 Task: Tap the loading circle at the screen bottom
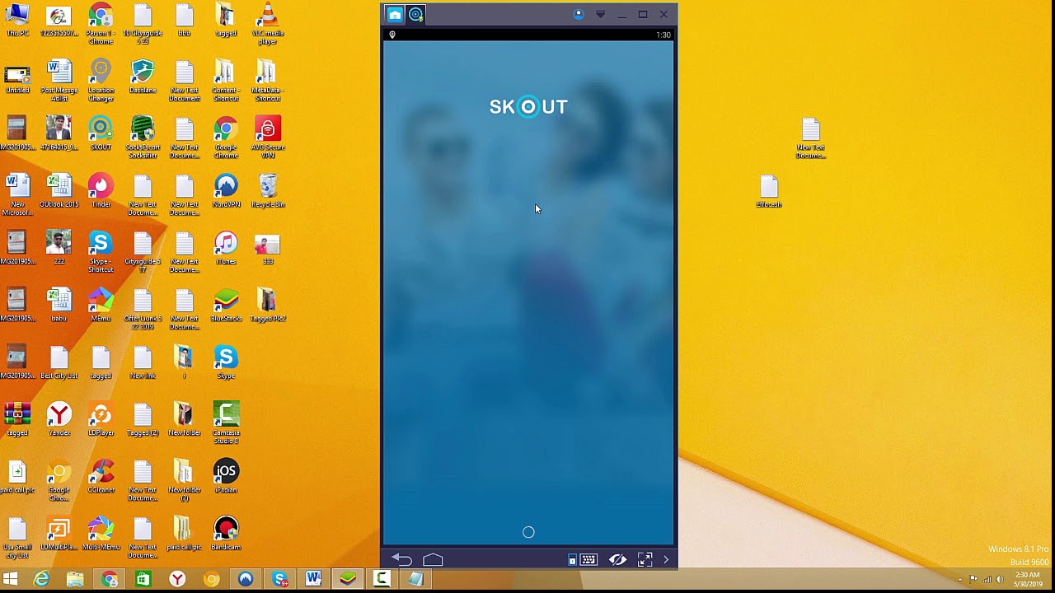528,532
